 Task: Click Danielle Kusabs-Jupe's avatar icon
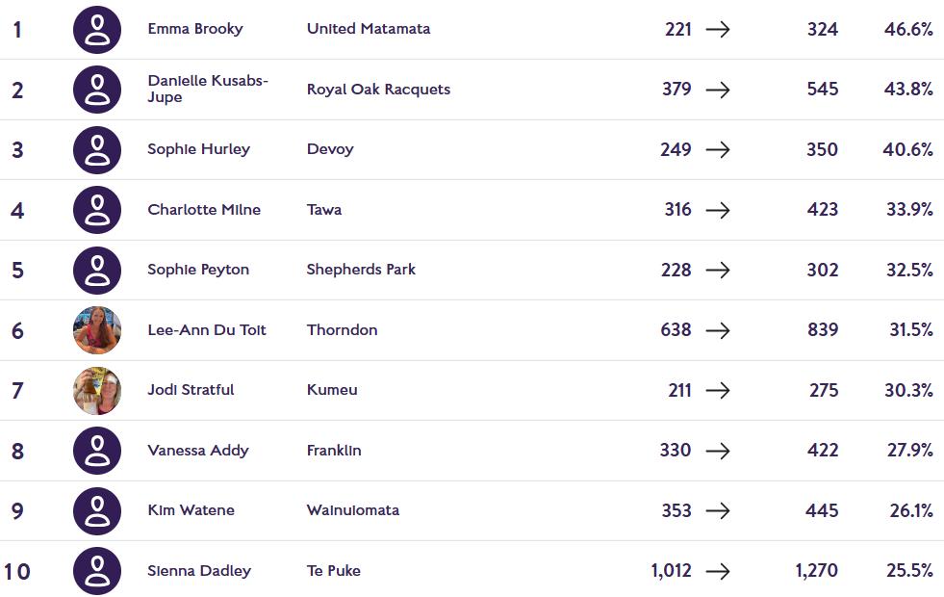click(x=97, y=90)
